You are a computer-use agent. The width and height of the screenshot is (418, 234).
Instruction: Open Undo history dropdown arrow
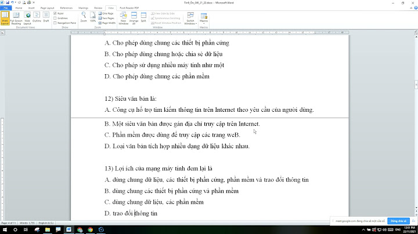point(15,2)
